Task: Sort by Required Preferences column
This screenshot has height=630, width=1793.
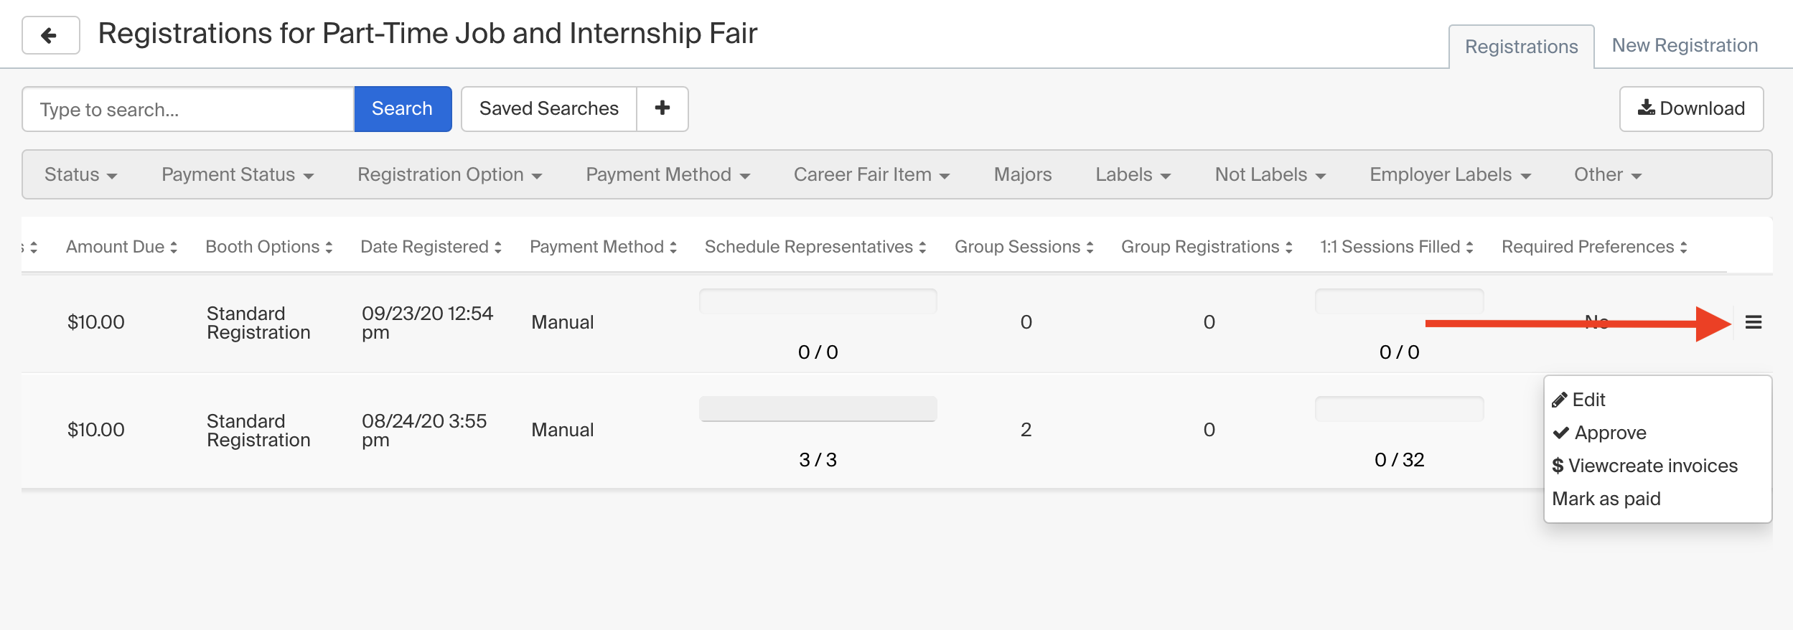Action: (1594, 247)
